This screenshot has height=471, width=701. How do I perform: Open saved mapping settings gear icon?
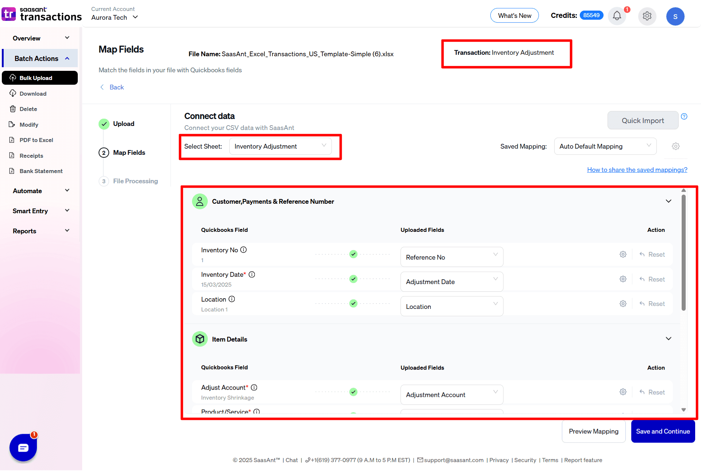pyautogui.click(x=676, y=146)
